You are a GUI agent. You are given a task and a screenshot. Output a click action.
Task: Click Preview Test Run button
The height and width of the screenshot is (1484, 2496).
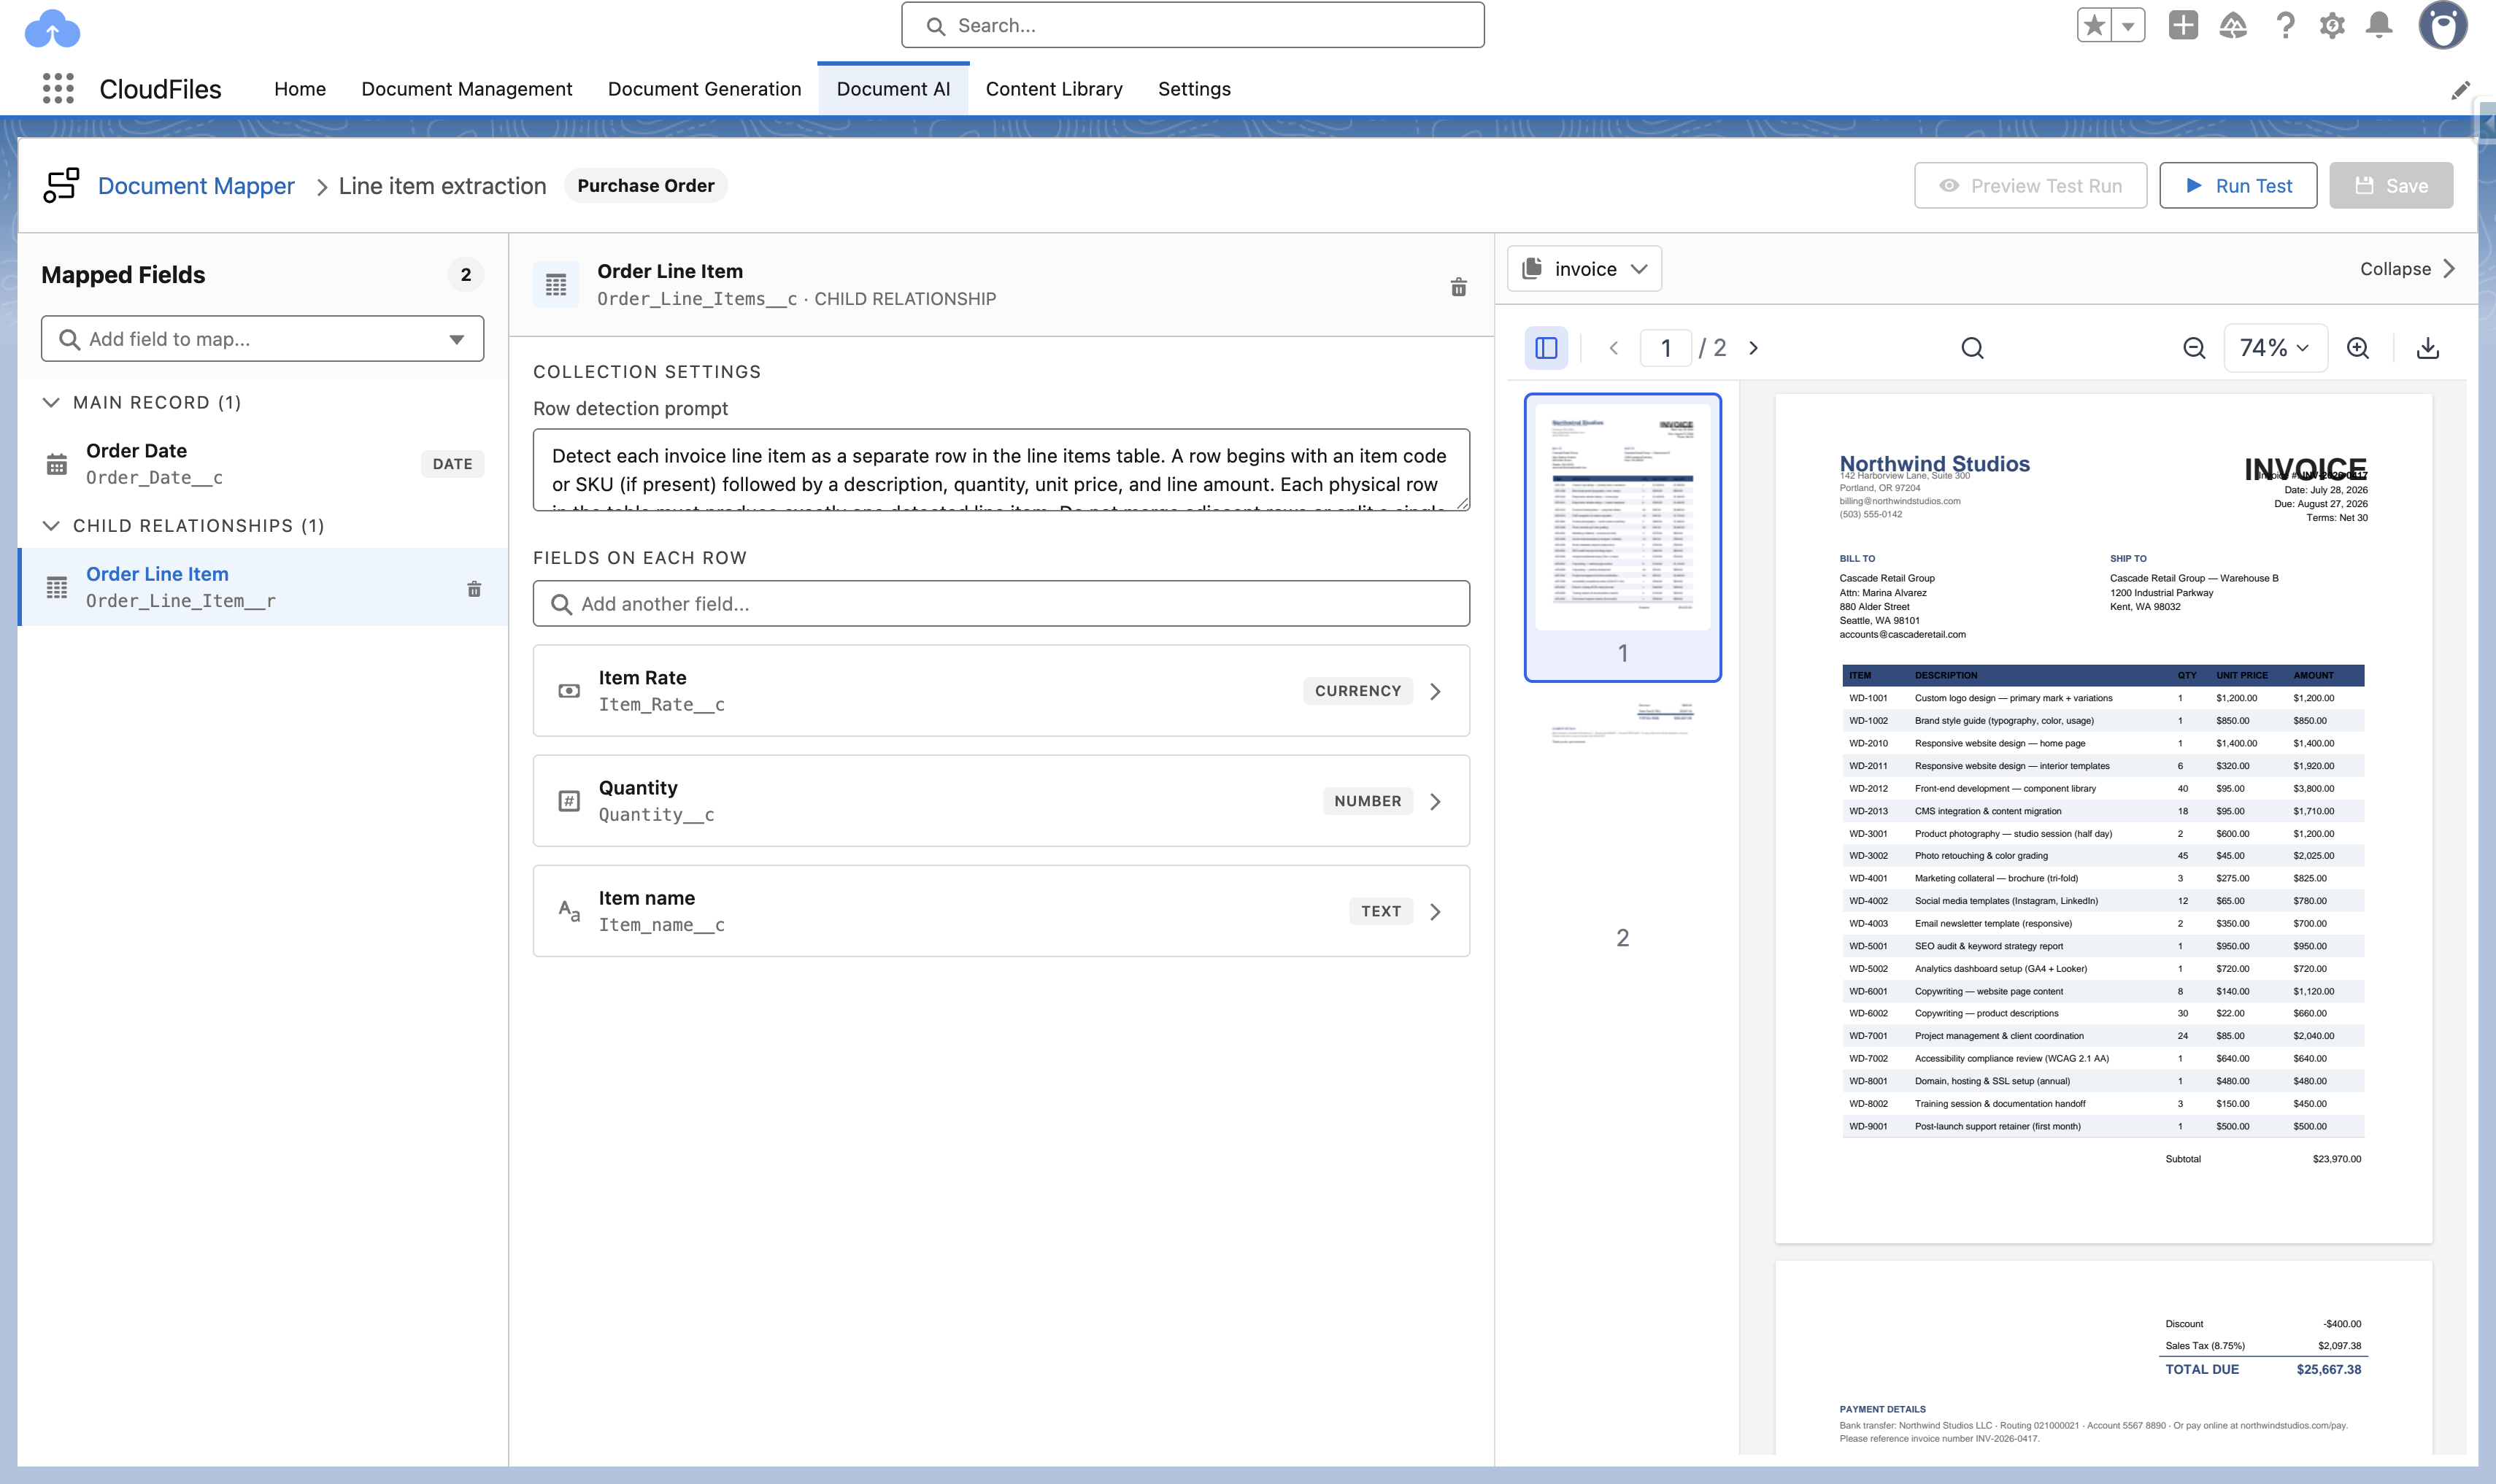click(x=2030, y=186)
